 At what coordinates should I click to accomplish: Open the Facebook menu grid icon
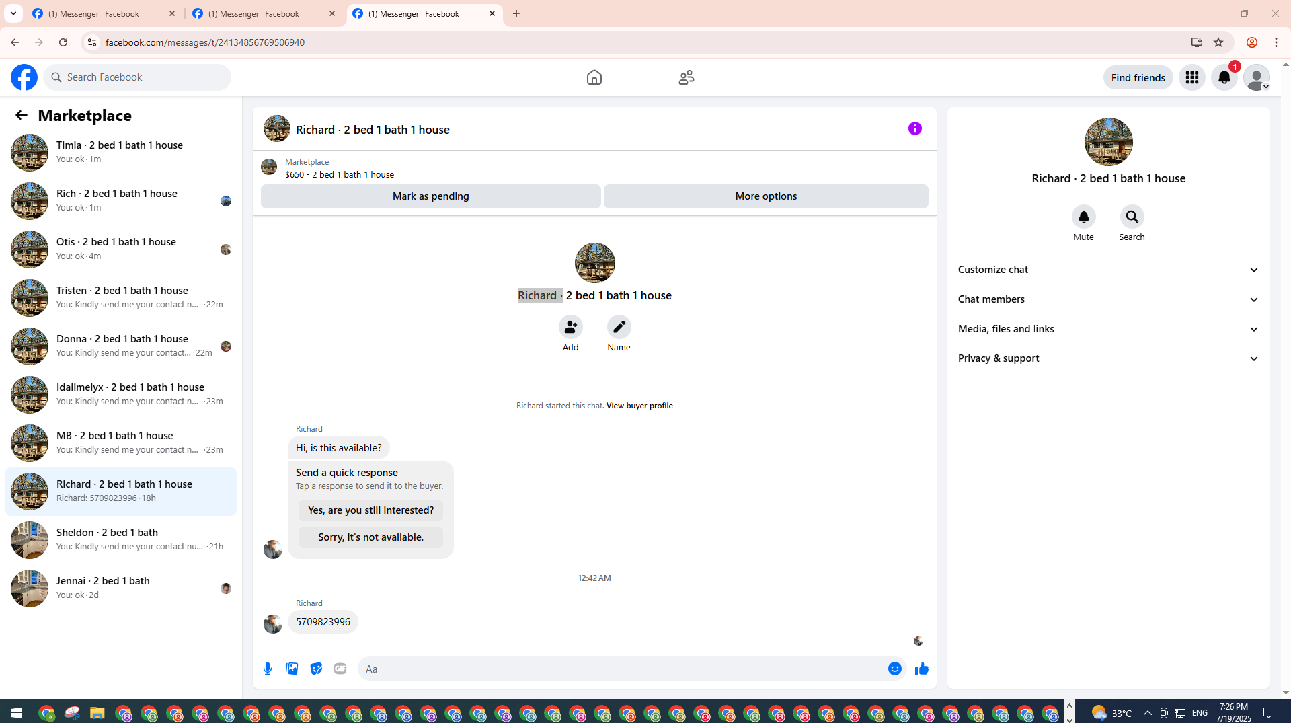[x=1191, y=77]
